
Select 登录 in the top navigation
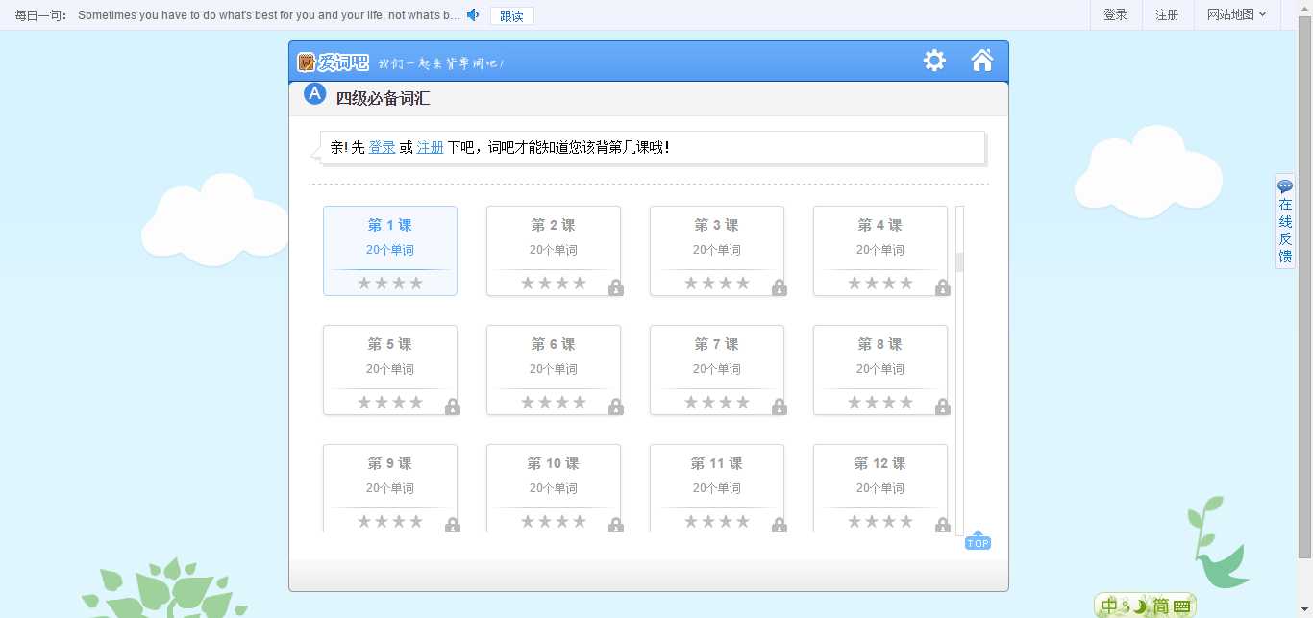coord(1115,14)
